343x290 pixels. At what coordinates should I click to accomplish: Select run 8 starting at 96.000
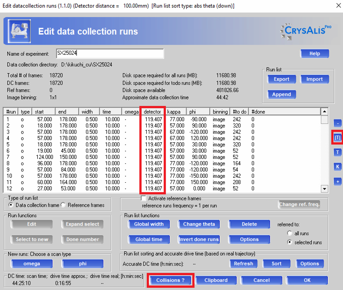(x=162, y=163)
